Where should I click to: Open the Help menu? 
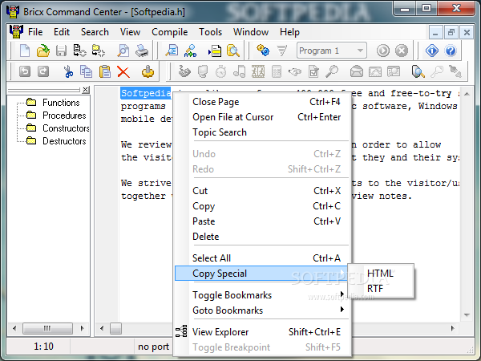[289, 32]
